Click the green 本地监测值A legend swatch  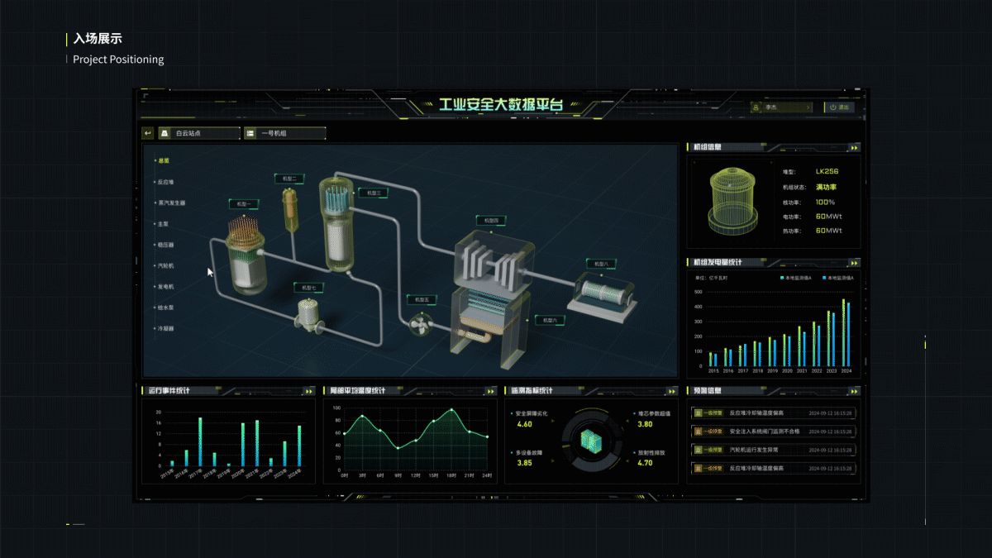(x=782, y=278)
